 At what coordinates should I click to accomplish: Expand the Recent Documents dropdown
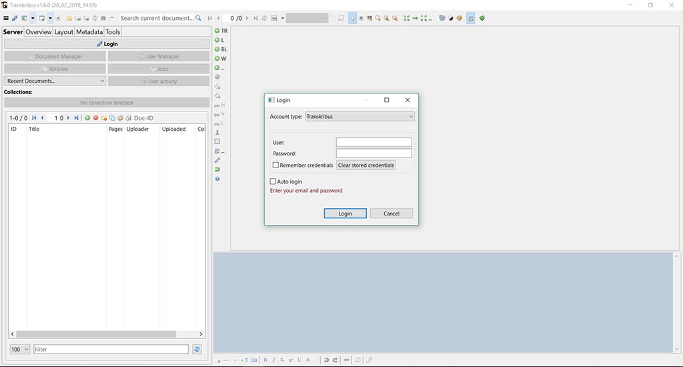point(55,81)
